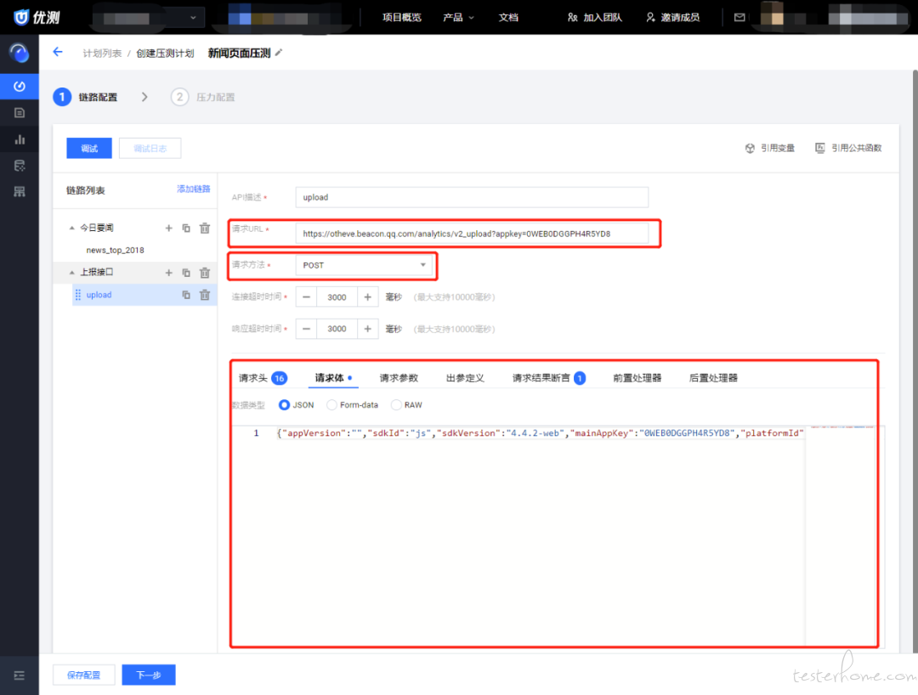Screen dimensions: 918x695
Task: Open the 请求结果断言 tab
Action: 541,378
